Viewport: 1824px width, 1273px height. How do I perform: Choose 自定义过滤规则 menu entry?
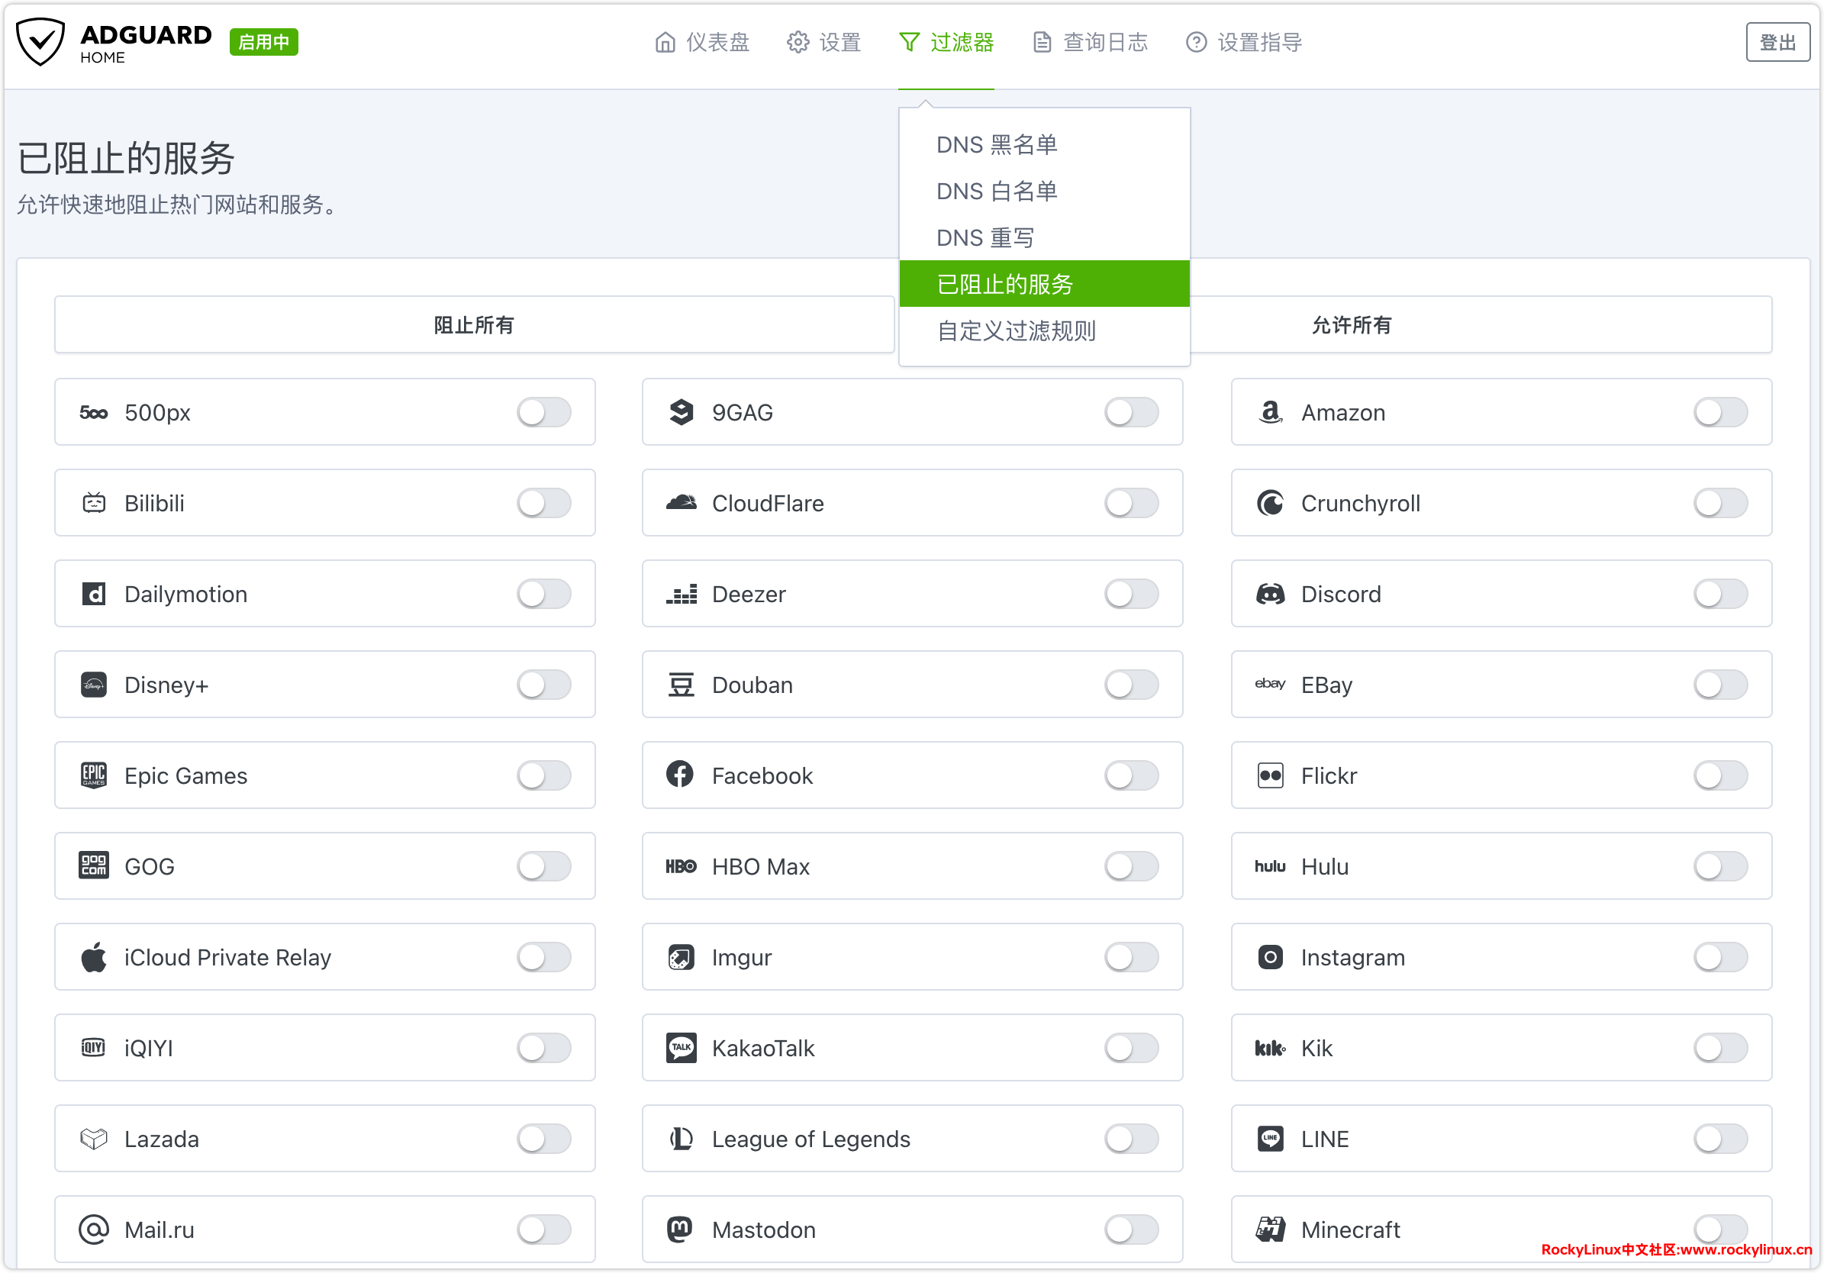coord(1016,330)
